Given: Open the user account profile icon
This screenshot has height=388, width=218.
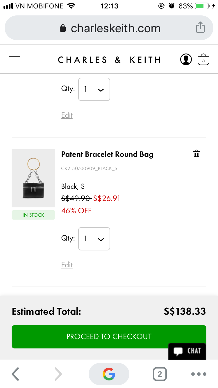Looking at the screenshot, I should click(x=186, y=60).
